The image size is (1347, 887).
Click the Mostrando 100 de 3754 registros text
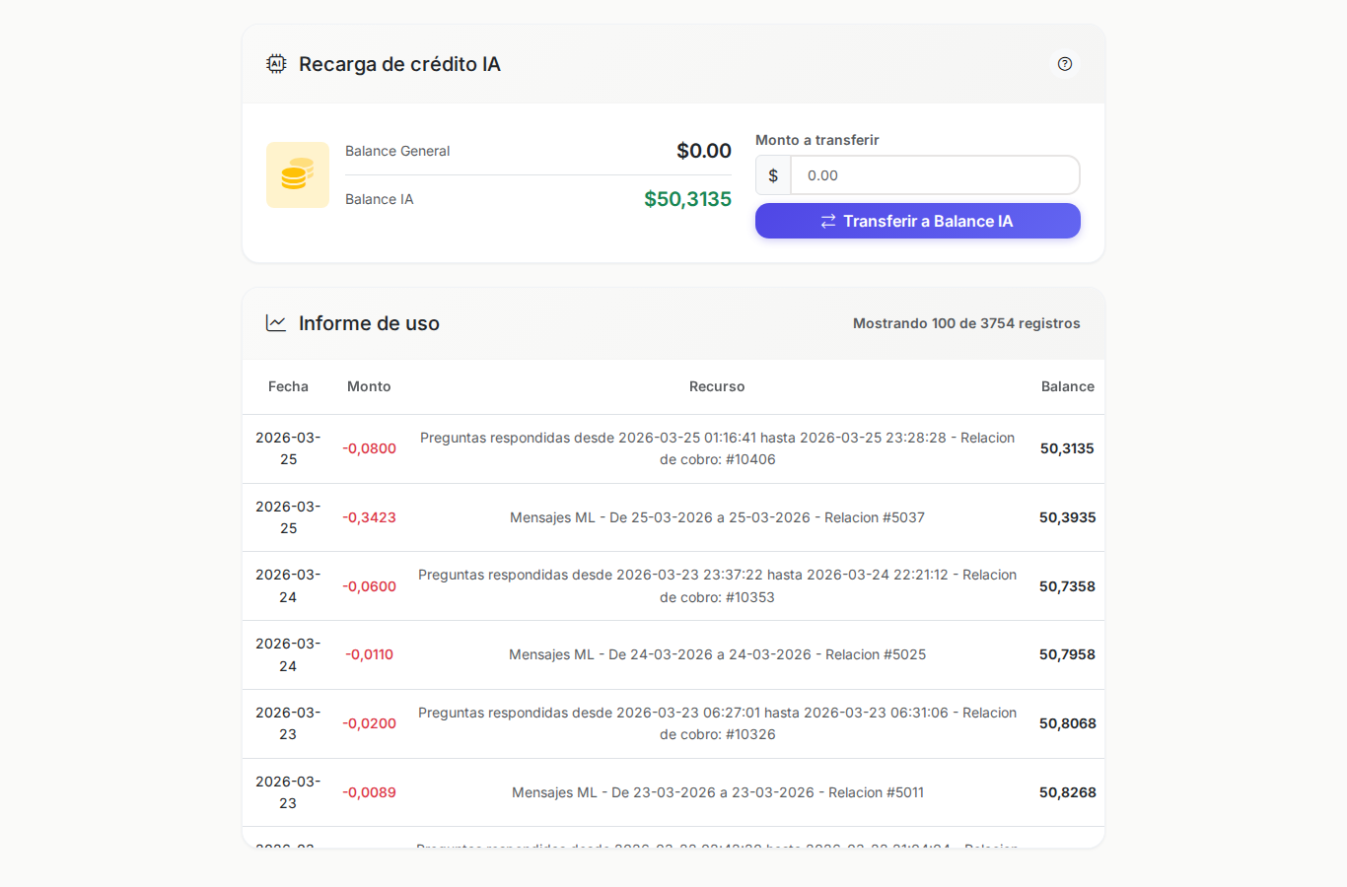(966, 323)
